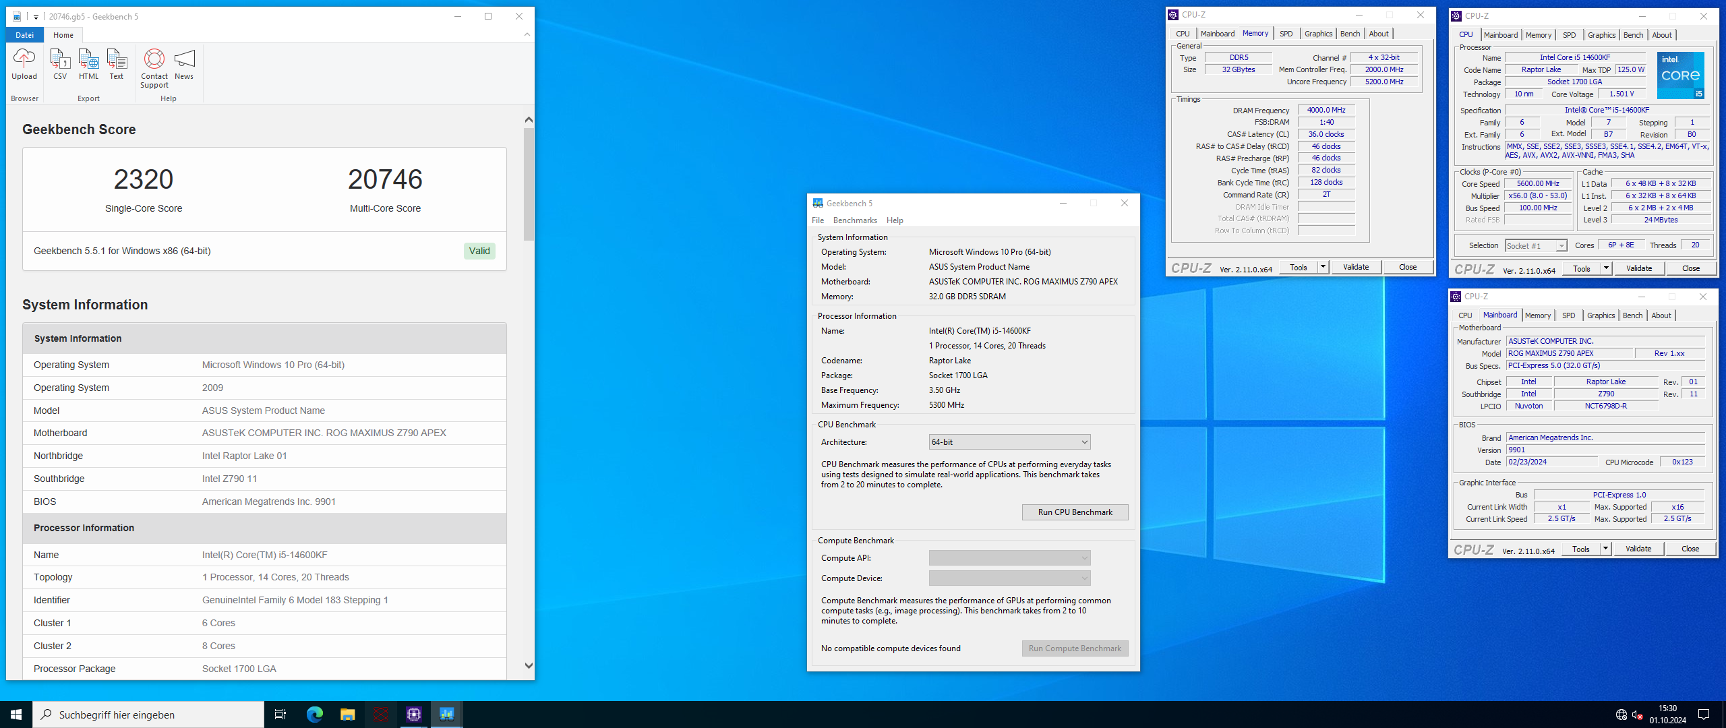Viewport: 1726px width, 728px height.
Task: Switch to Geekbench via taskbar icon
Action: pyautogui.click(x=446, y=715)
